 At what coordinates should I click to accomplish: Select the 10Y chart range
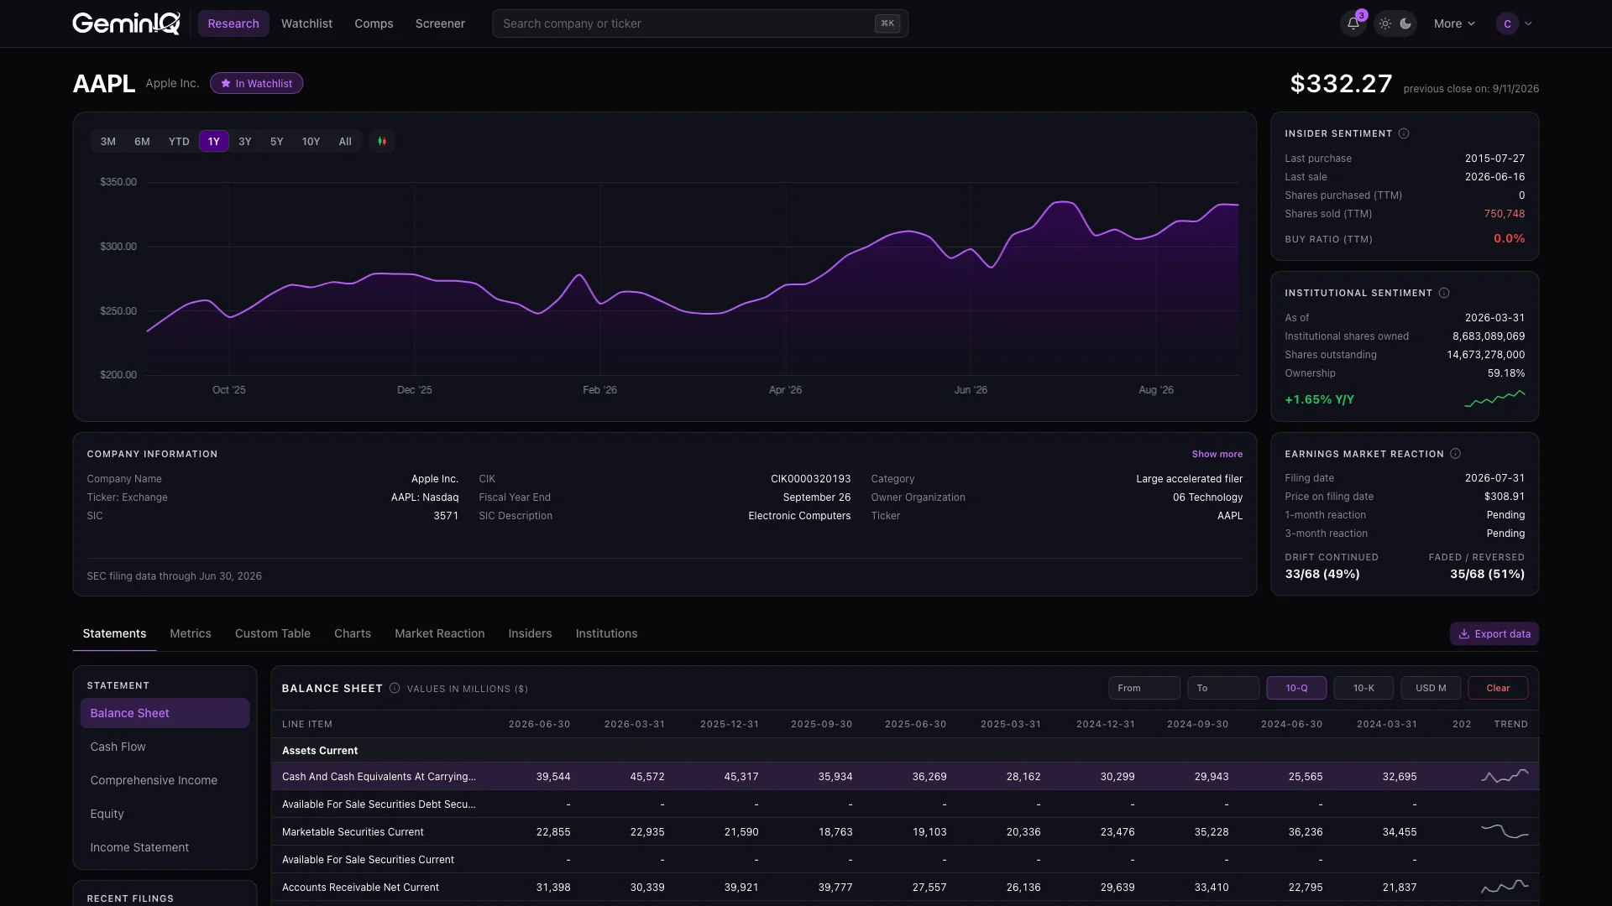pyautogui.click(x=311, y=142)
